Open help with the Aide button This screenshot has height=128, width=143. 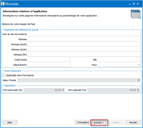coord(10,122)
